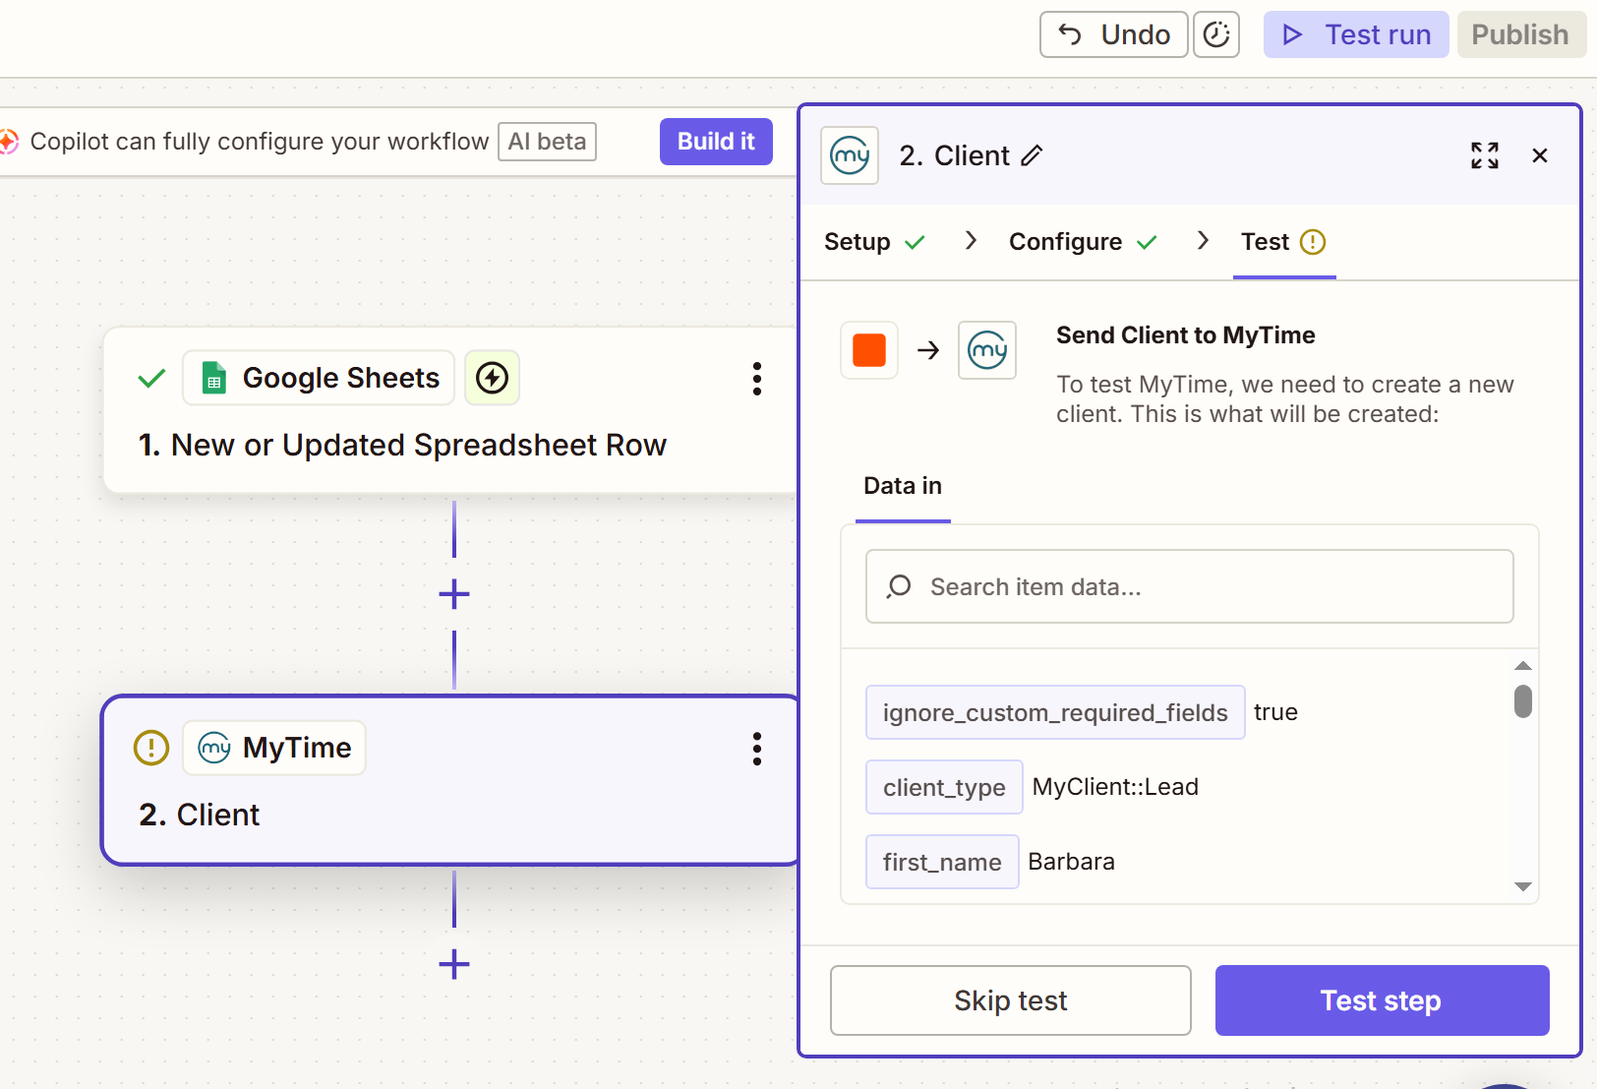Click the client_type field tag
The height and width of the screenshot is (1089, 1597).
(x=944, y=787)
